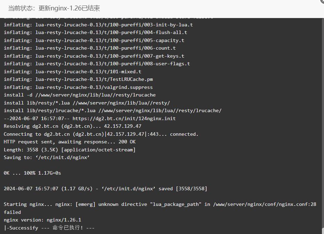324x234 pixels.
Task: Click the 'Length: 3558 (3.5K)' line
Action: pyautogui.click(x=70, y=150)
